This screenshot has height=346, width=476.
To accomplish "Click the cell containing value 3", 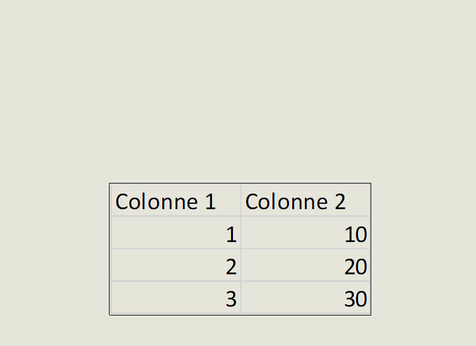I will coord(175,298).
